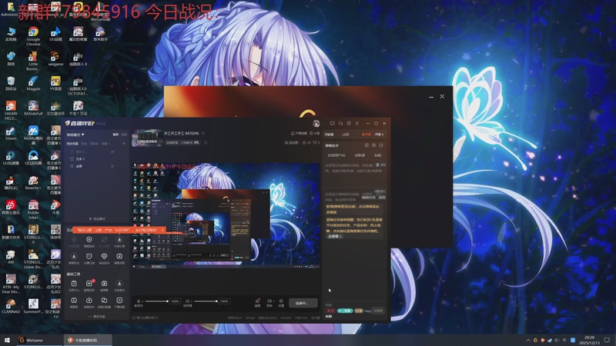Open 设置 settings gear icon
616x346 pixels.
281,302
